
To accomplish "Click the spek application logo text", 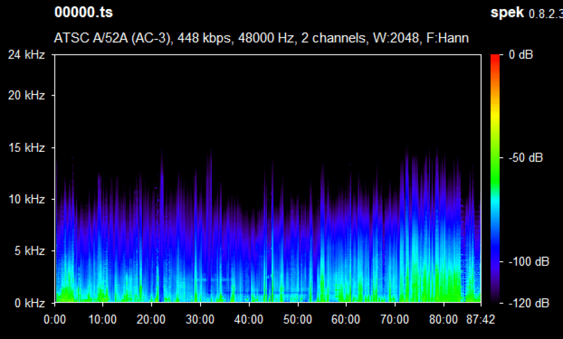I will click(507, 13).
